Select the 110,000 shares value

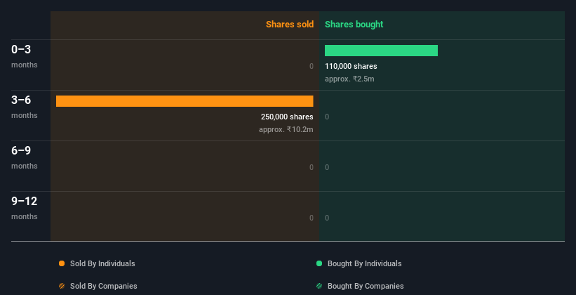click(351, 66)
